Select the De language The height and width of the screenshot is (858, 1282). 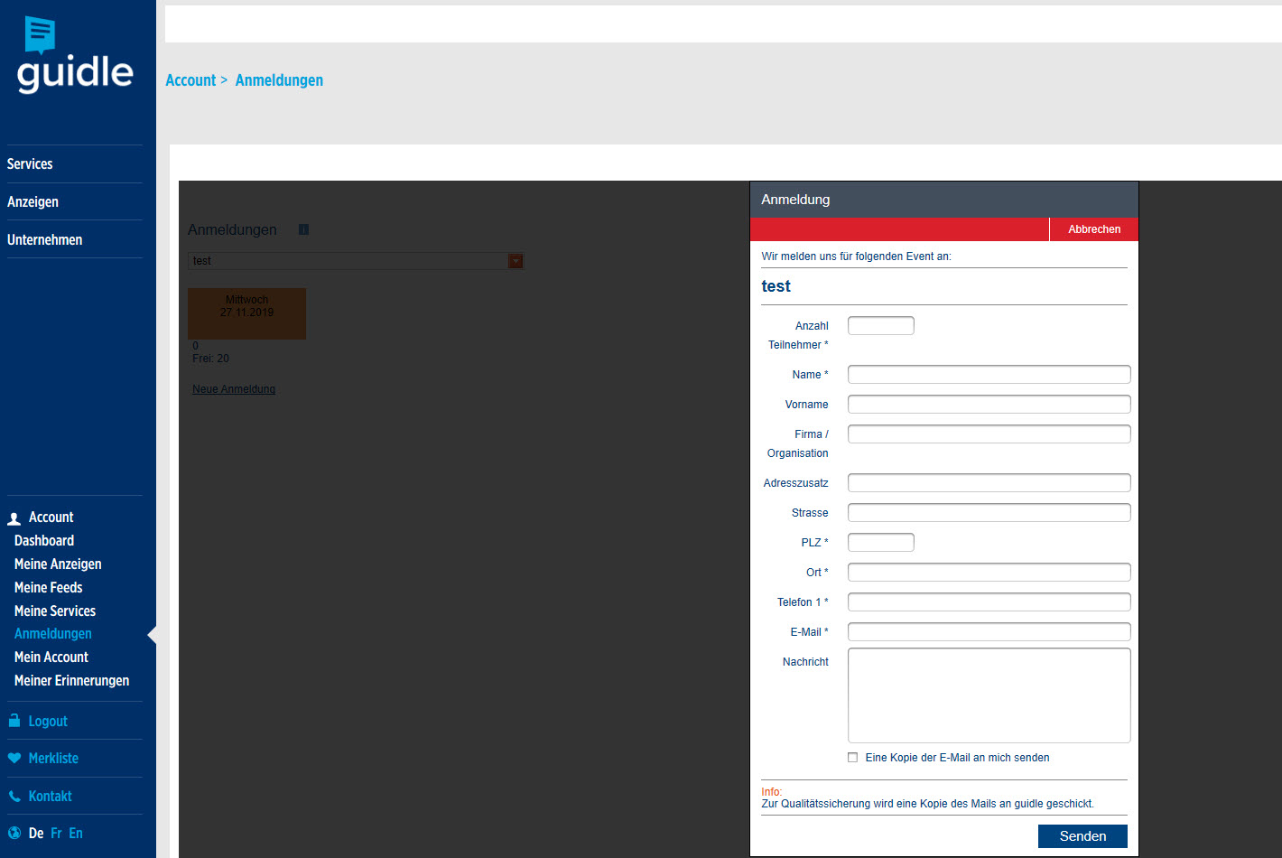pyautogui.click(x=36, y=834)
